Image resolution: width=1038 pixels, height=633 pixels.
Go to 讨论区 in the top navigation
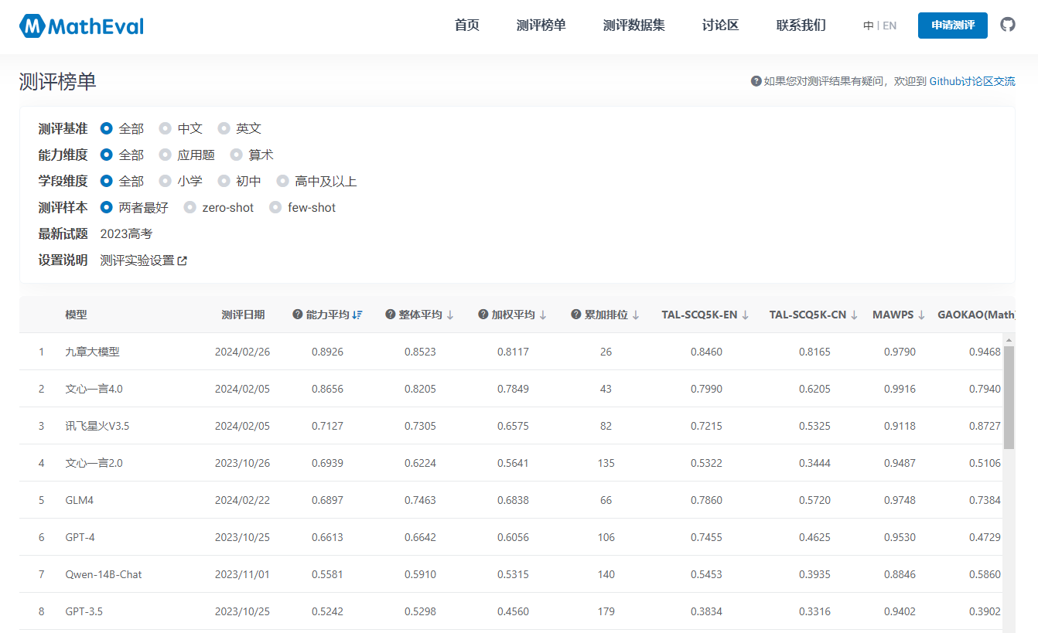pos(720,26)
